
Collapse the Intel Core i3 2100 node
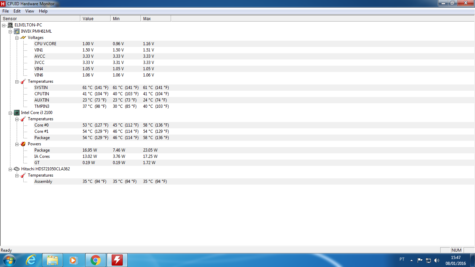[x=10, y=113]
